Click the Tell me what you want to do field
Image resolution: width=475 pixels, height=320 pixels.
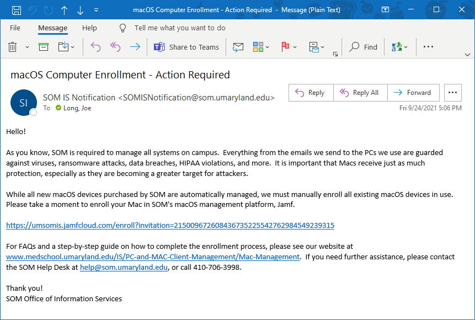tap(180, 28)
